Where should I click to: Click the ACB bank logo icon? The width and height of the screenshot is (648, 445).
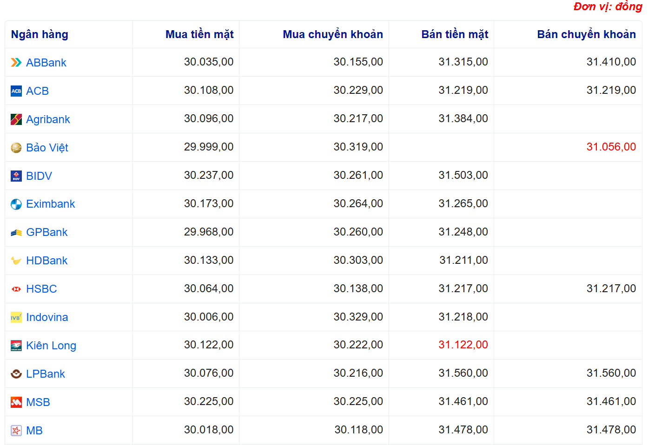[x=16, y=91]
